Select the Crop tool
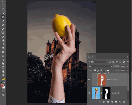 pos(3,17)
